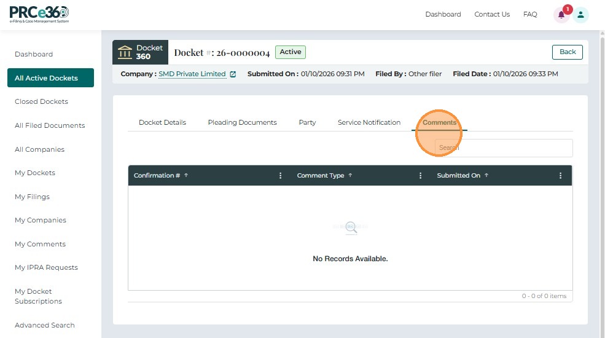Click the Back button
Screen dimensions: 605x338
coord(567,52)
